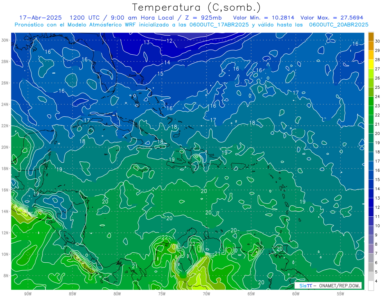
Task: Pick the orange swatch between 29 and 30
Action: (371, 46)
